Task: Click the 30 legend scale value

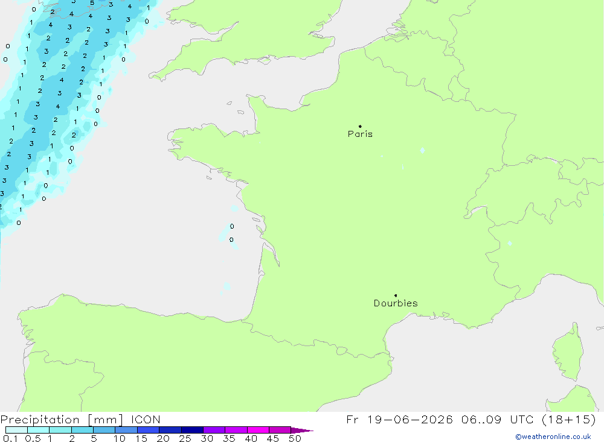Action: click(x=207, y=438)
